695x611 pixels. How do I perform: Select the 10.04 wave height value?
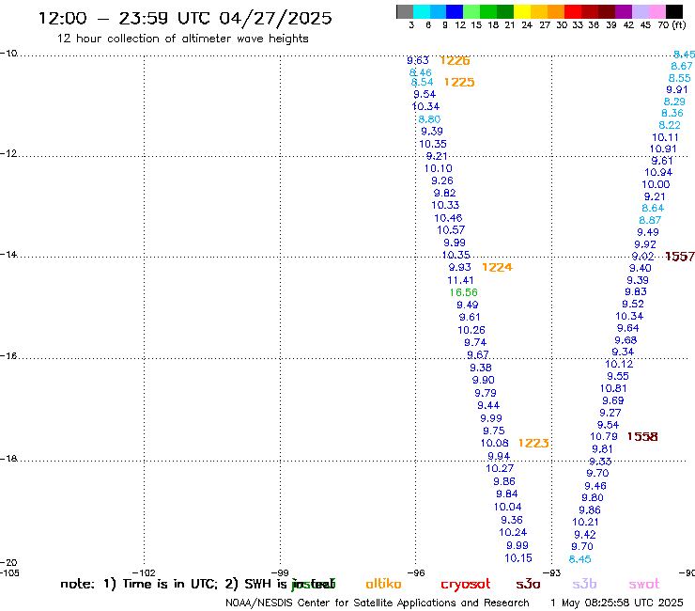(507, 508)
